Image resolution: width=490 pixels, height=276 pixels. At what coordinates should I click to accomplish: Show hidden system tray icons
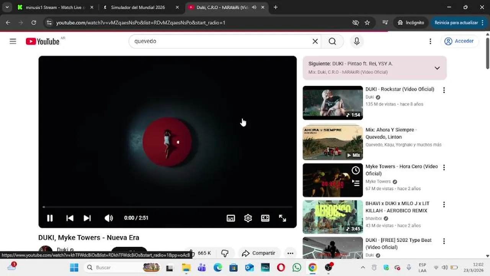[363, 268]
